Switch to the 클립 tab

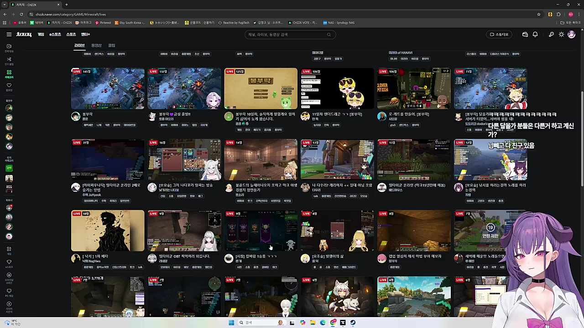pyautogui.click(x=112, y=46)
